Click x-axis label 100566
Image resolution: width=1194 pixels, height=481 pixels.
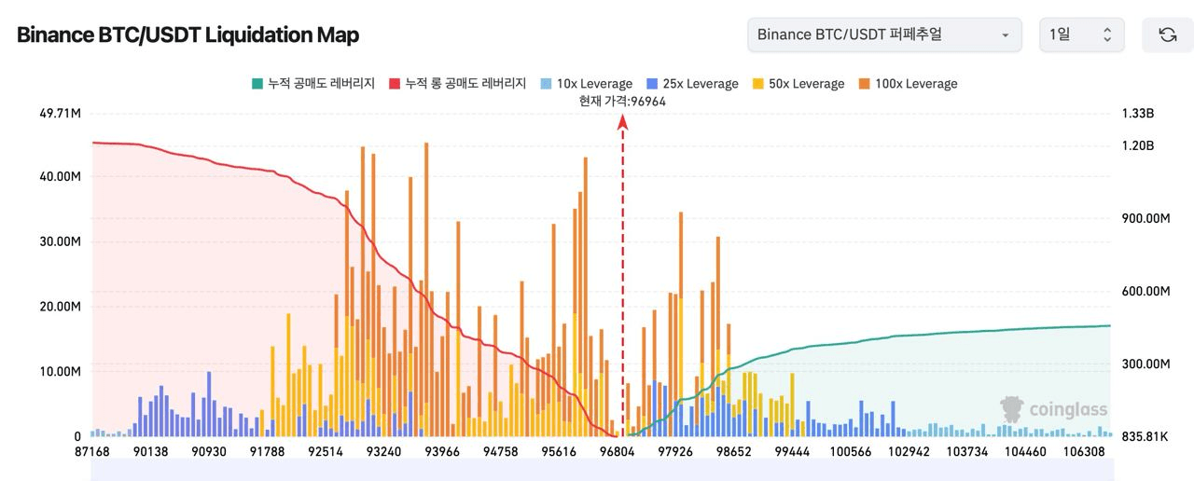(850, 451)
